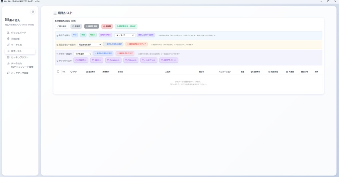This screenshot has height=177, width=339.
Task: Click the バリエーション column header
Action: [225, 72]
